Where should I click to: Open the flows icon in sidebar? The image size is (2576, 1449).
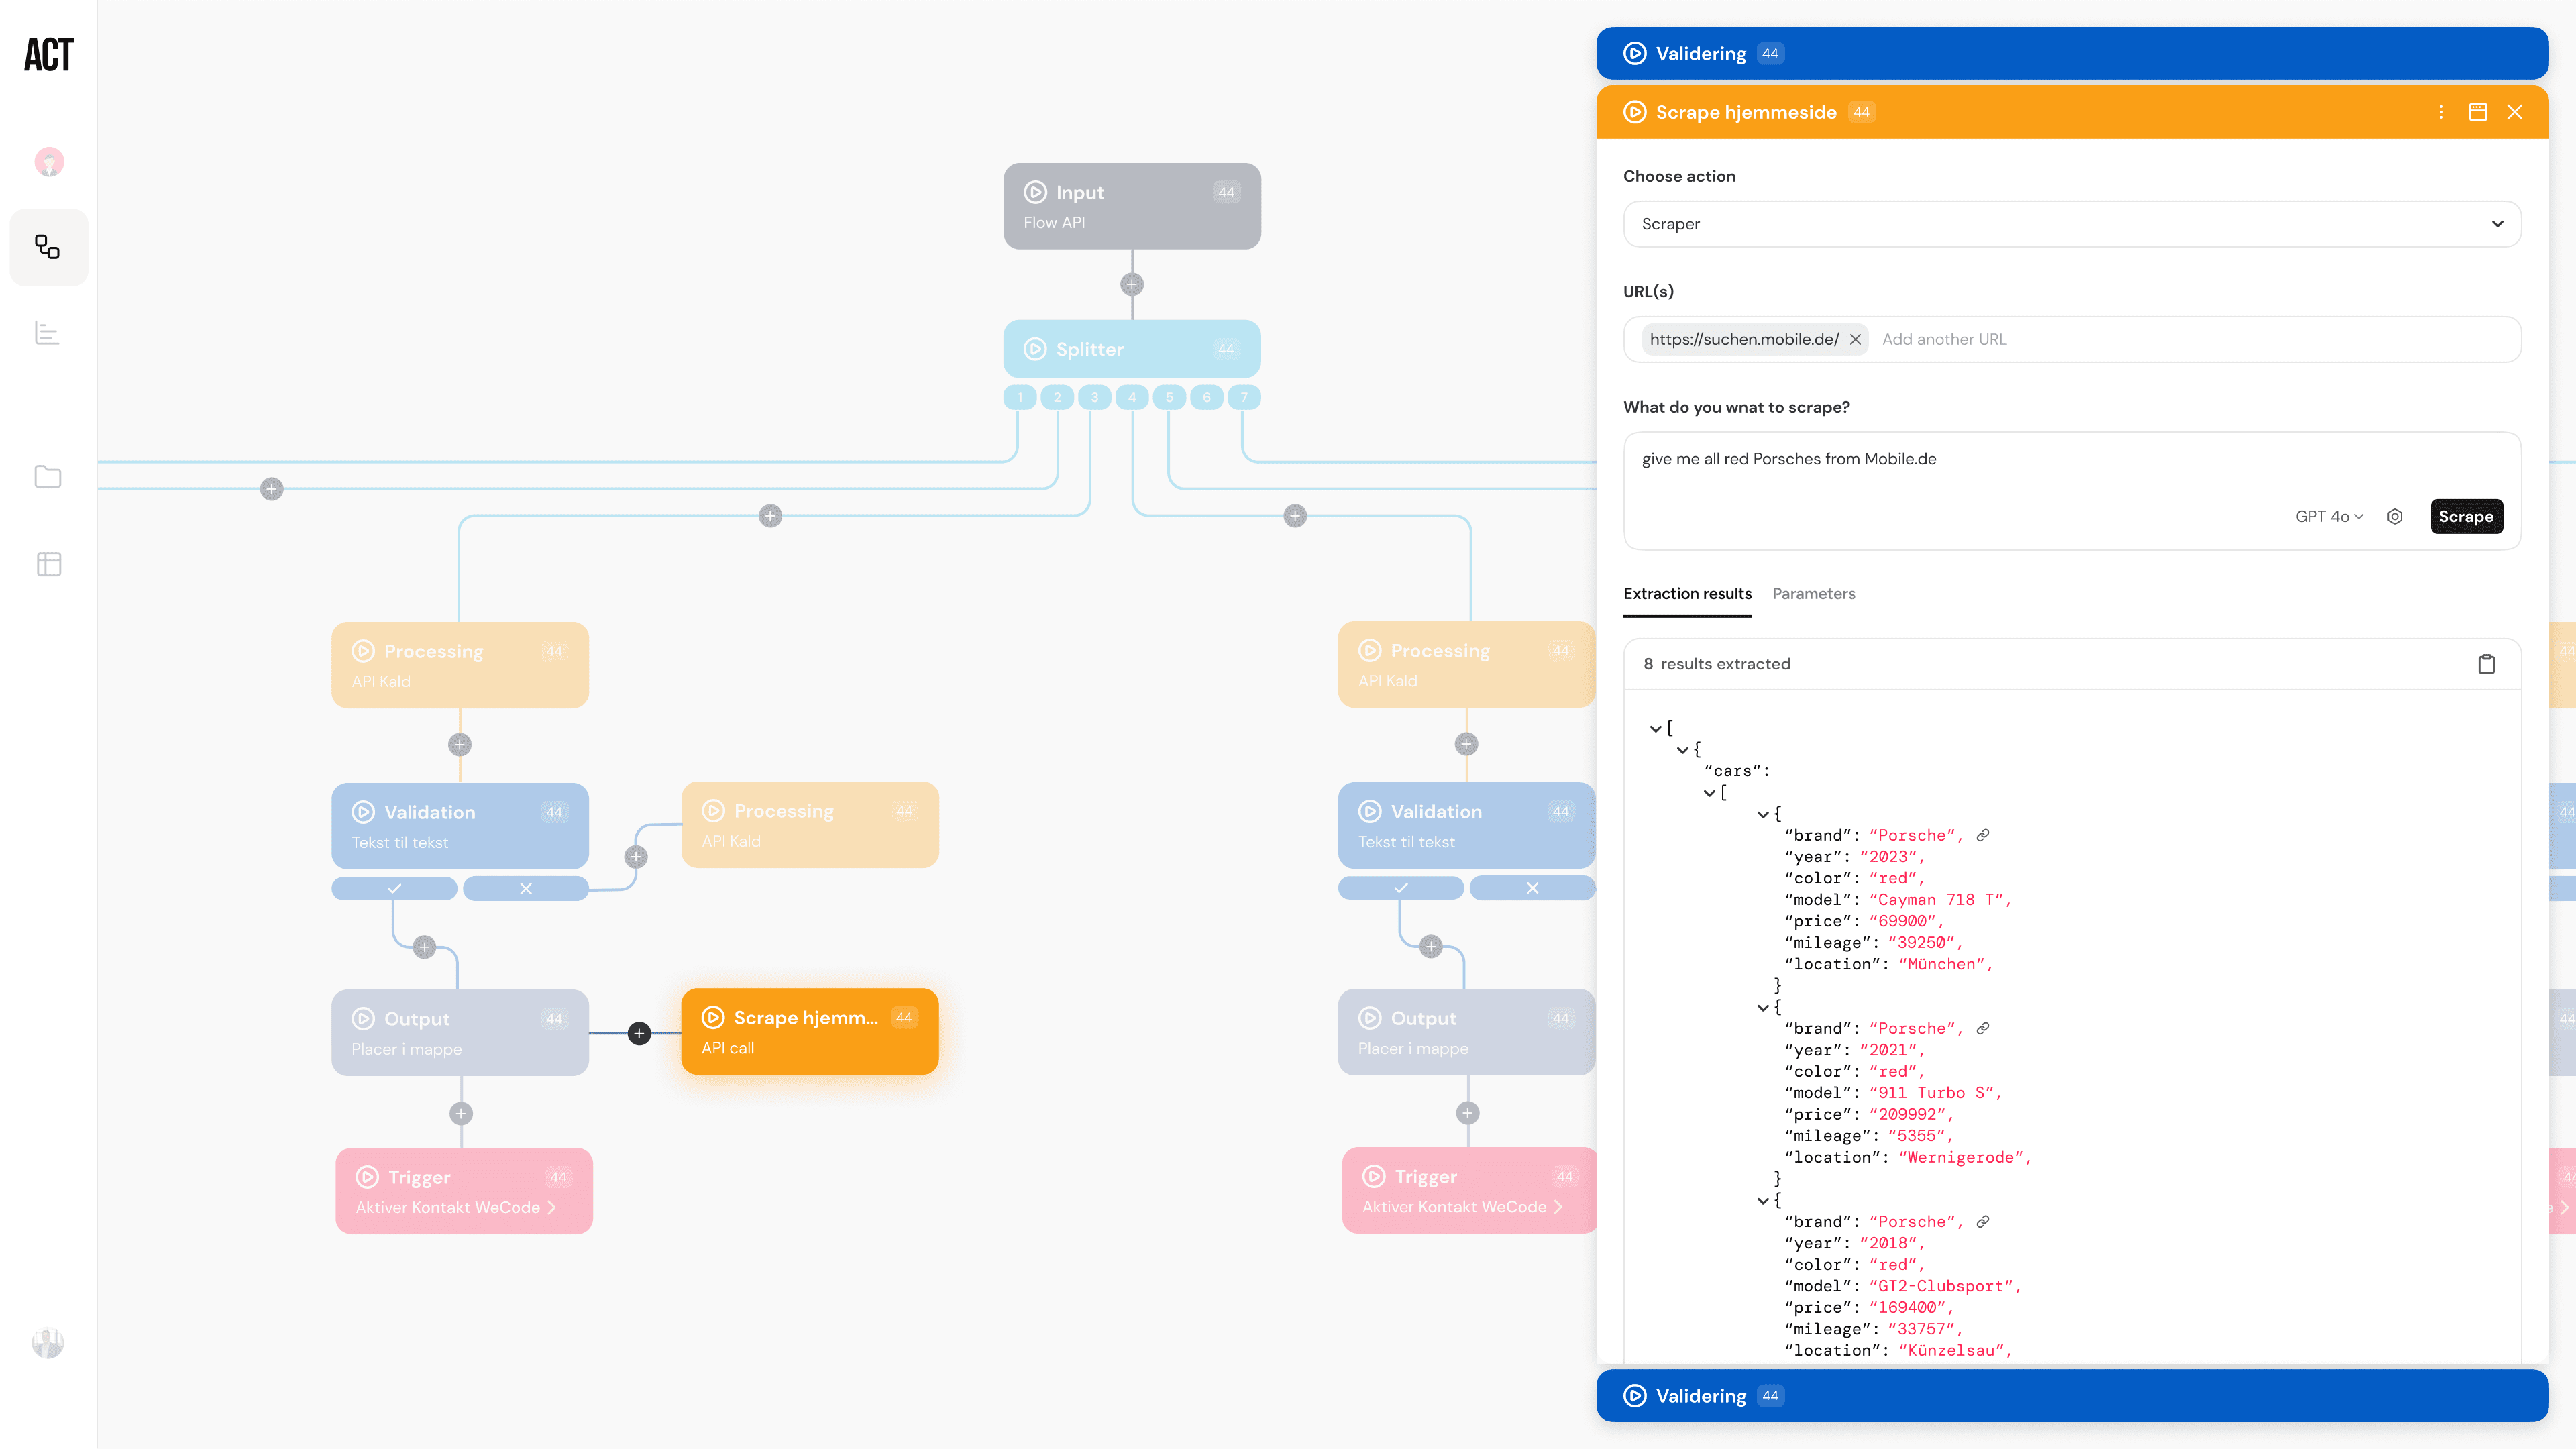click(x=47, y=247)
